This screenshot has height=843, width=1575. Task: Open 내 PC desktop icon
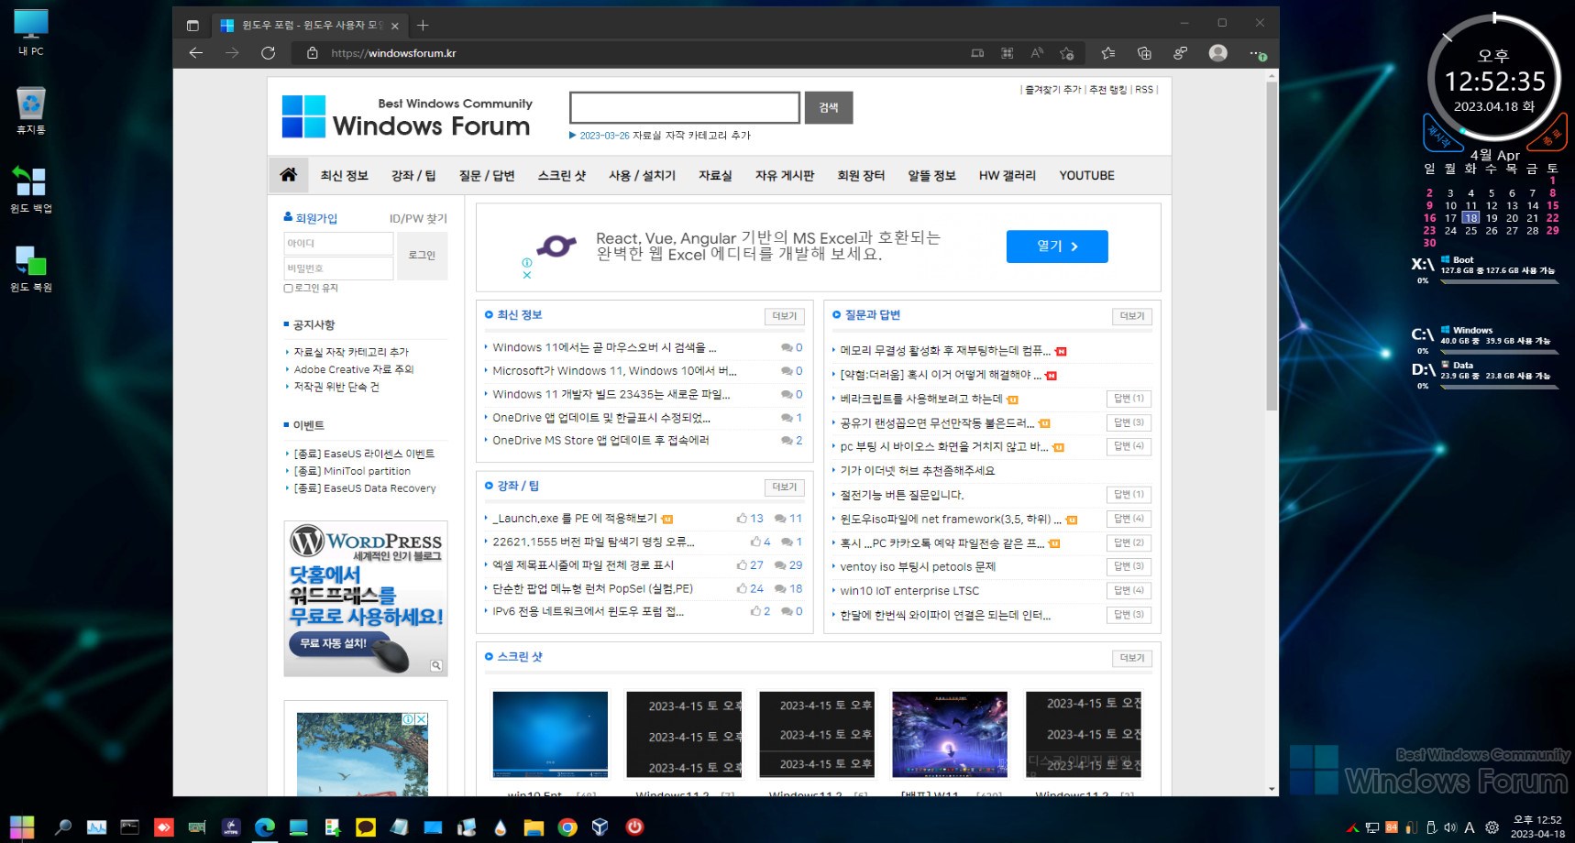click(30, 32)
